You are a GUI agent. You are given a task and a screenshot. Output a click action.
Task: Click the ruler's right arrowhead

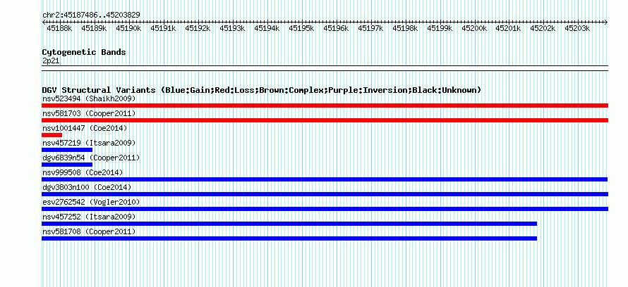606,22
